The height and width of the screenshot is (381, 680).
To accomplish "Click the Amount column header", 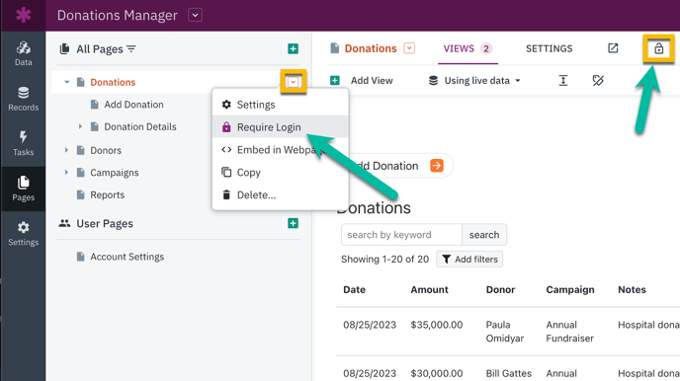I will (429, 289).
